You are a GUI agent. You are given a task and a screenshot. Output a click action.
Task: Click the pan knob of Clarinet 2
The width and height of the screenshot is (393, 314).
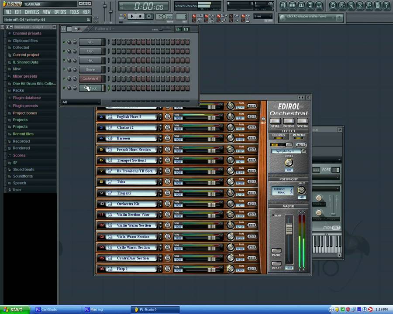click(x=230, y=127)
